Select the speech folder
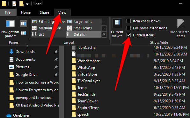 click(x=83, y=114)
